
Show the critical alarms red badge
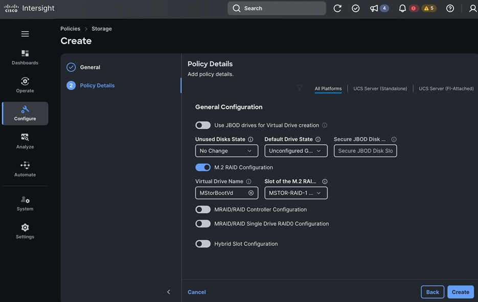(414, 8)
